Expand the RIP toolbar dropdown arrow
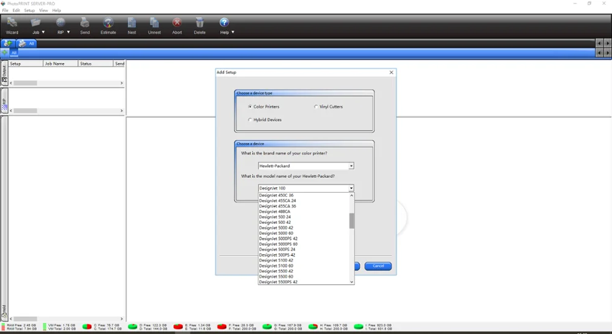This screenshot has width=612, height=334. 69,32
